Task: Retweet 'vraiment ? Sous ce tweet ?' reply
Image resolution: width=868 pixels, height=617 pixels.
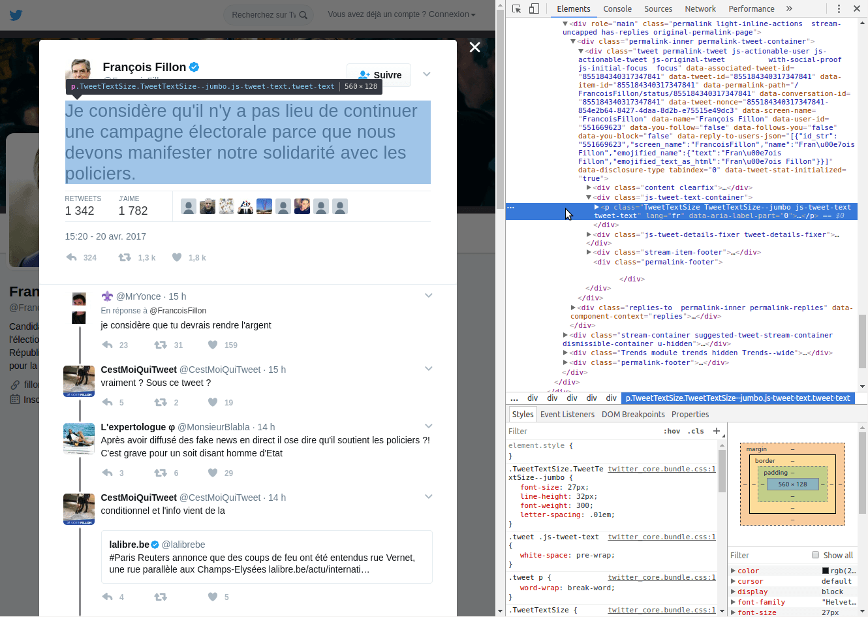Action: [x=161, y=402]
